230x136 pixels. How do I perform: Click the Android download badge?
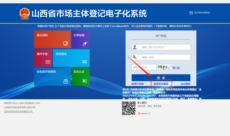[x=144, y=113]
